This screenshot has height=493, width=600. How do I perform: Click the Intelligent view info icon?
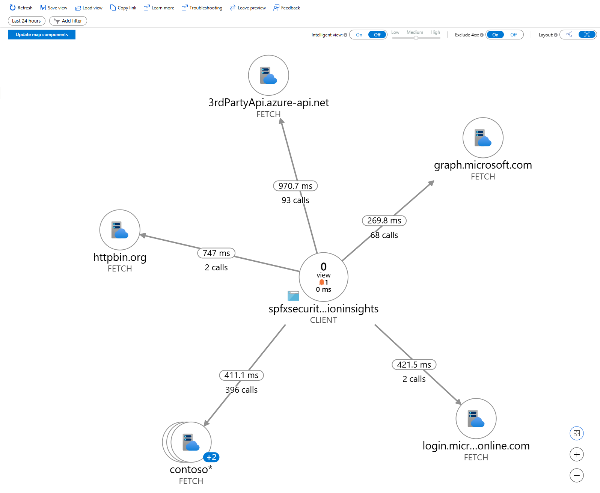click(345, 35)
